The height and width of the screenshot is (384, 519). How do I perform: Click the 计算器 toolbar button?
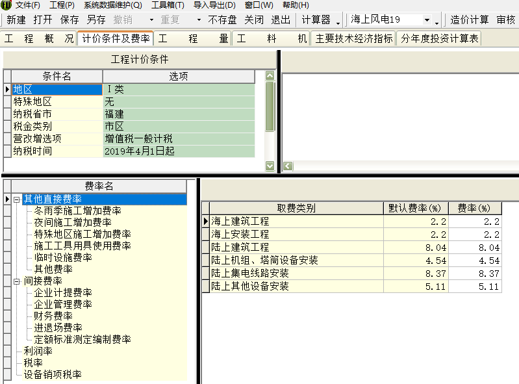click(316, 20)
